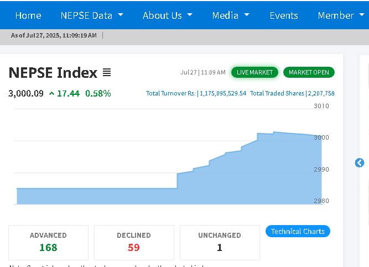
Task: Click the MARKET OPEN status badge
Action: point(309,72)
